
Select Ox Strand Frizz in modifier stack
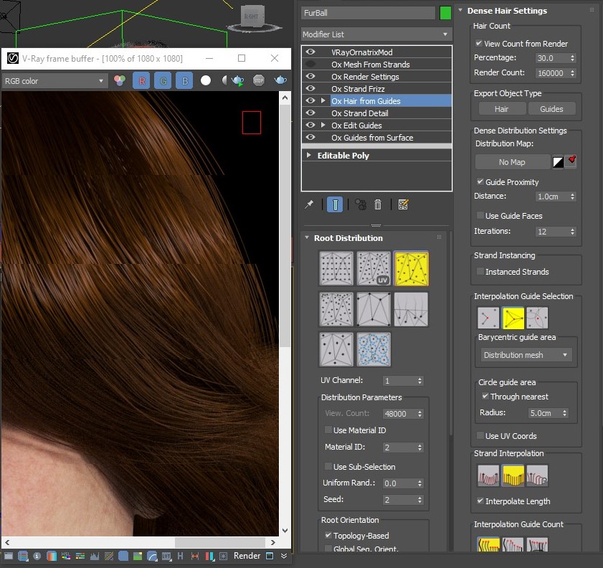pyautogui.click(x=358, y=89)
